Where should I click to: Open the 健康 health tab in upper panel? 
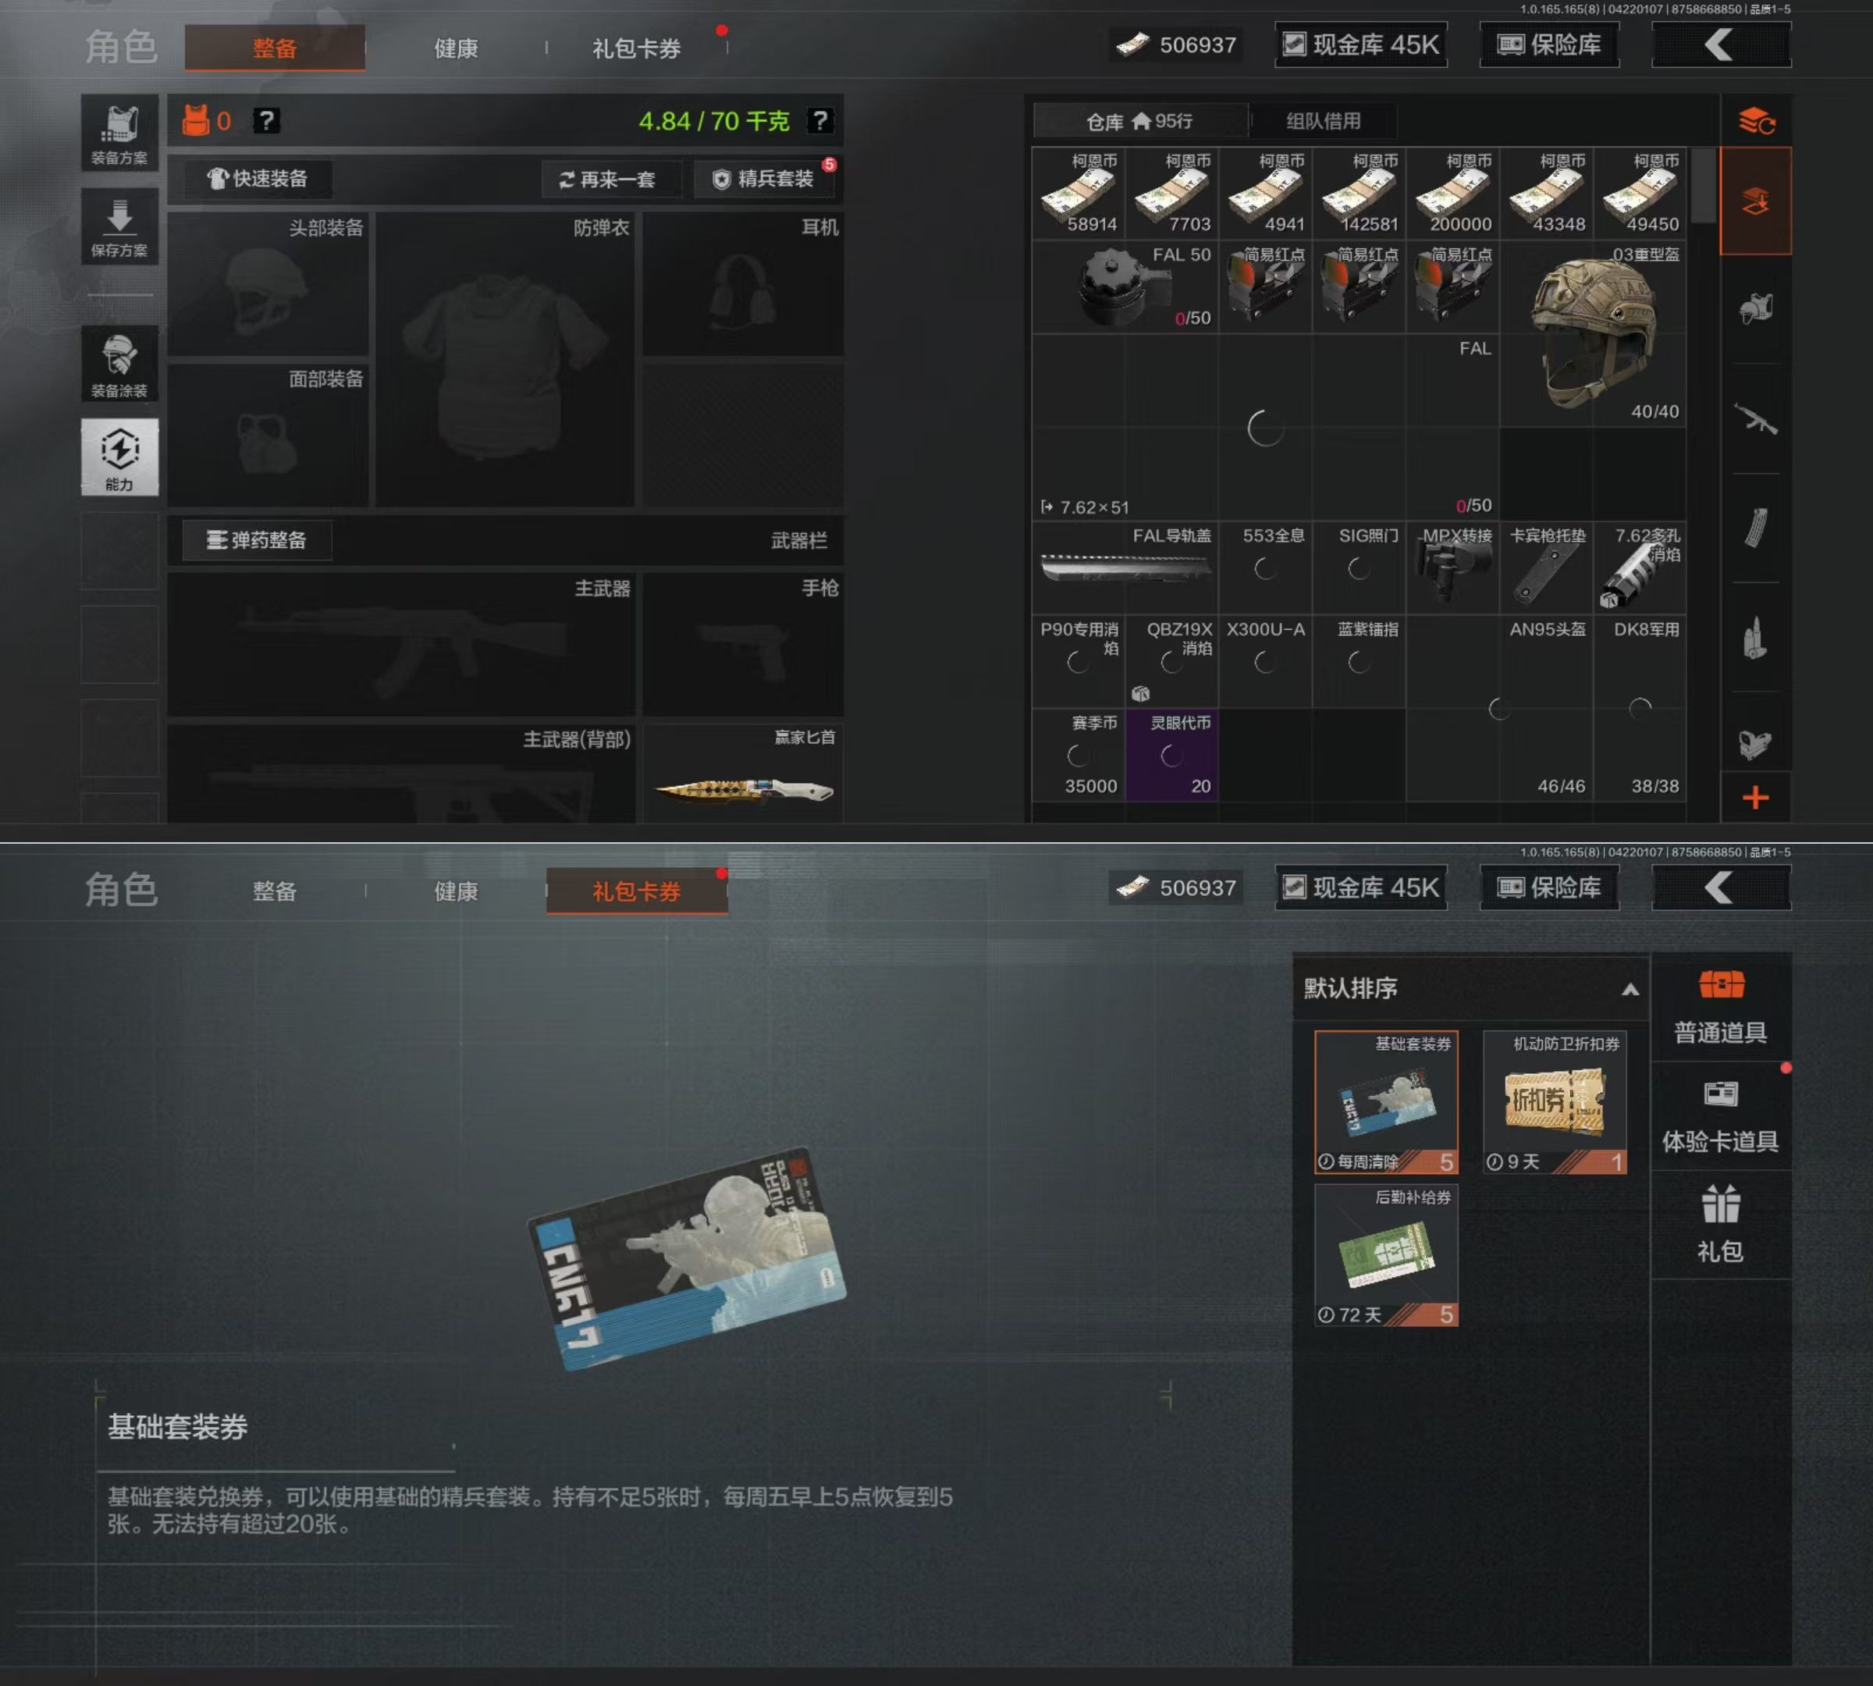pyautogui.click(x=456, y=48)
